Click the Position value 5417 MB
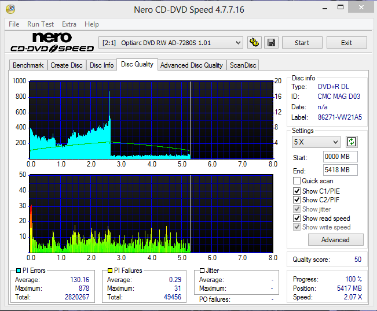The image size is (377, 311). point(349,288)
